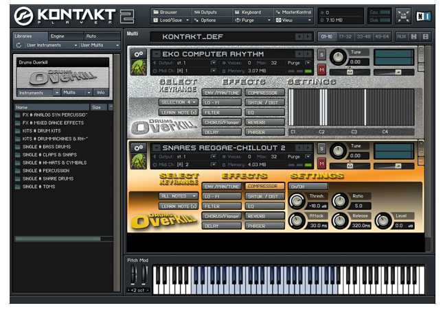
Task: Click the Drums Overkill library thumbnail
Action: (x=63, y=77)
